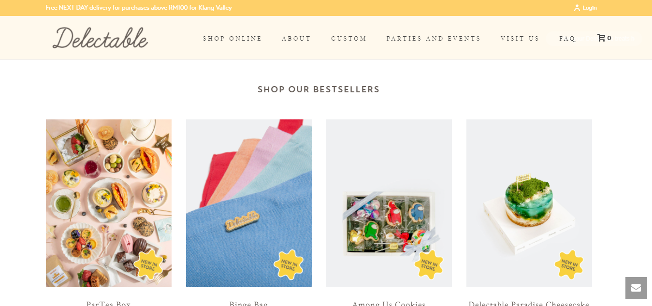652x306 pixels.
Task: Open the FAQ page link
Action: 567,39
